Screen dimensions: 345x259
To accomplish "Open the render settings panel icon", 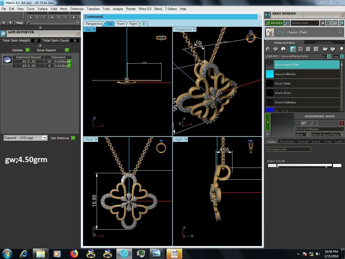I will [329, 23].
